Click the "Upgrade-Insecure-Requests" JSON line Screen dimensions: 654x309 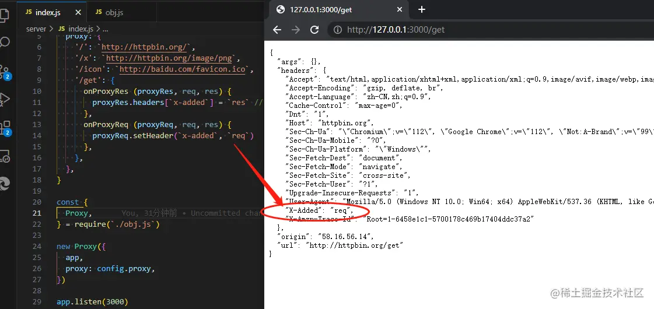352,193
